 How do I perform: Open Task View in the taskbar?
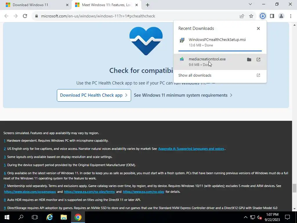tap(35, 217)
